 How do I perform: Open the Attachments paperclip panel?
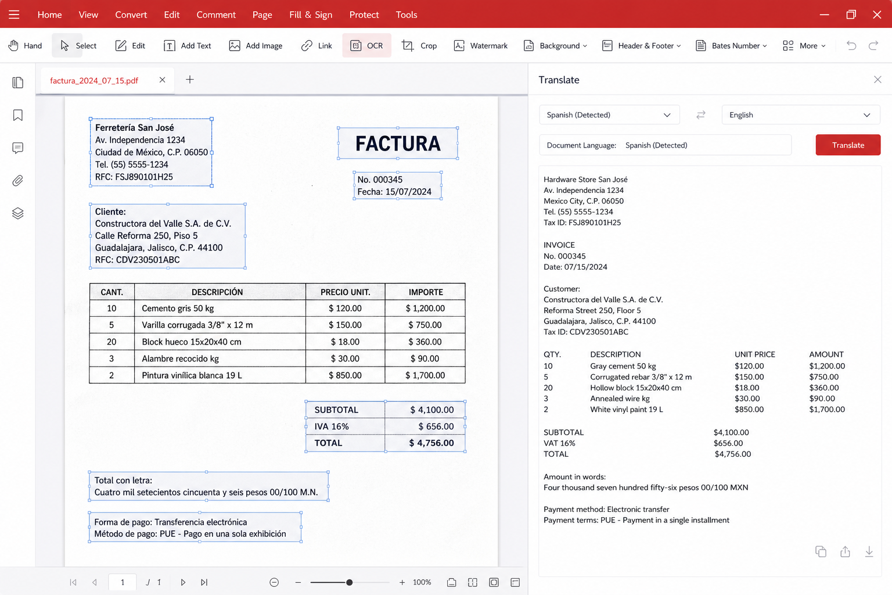point(18,181)
